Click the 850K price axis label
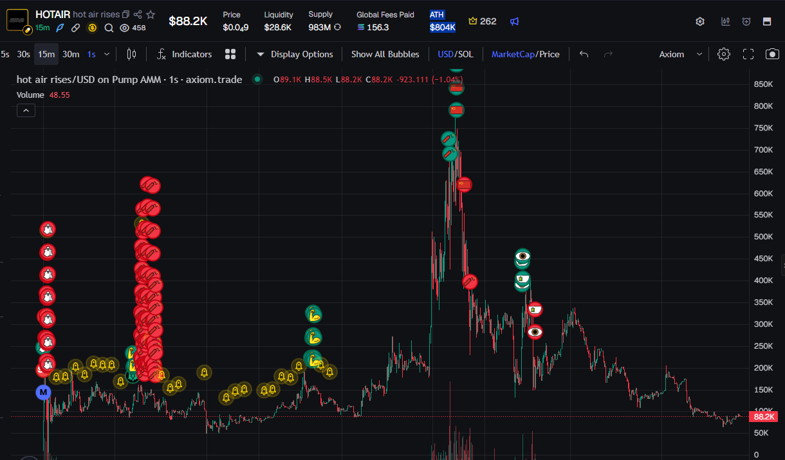Screen dimensions: 785x460 764,84
